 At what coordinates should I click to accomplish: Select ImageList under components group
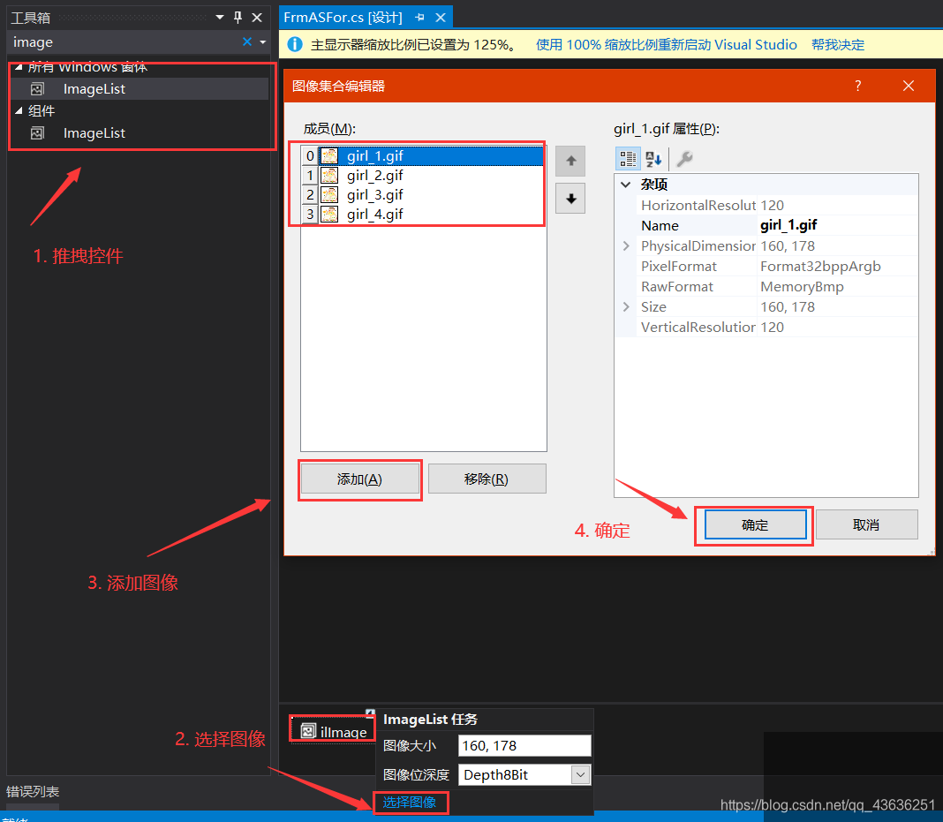(140, 133)
